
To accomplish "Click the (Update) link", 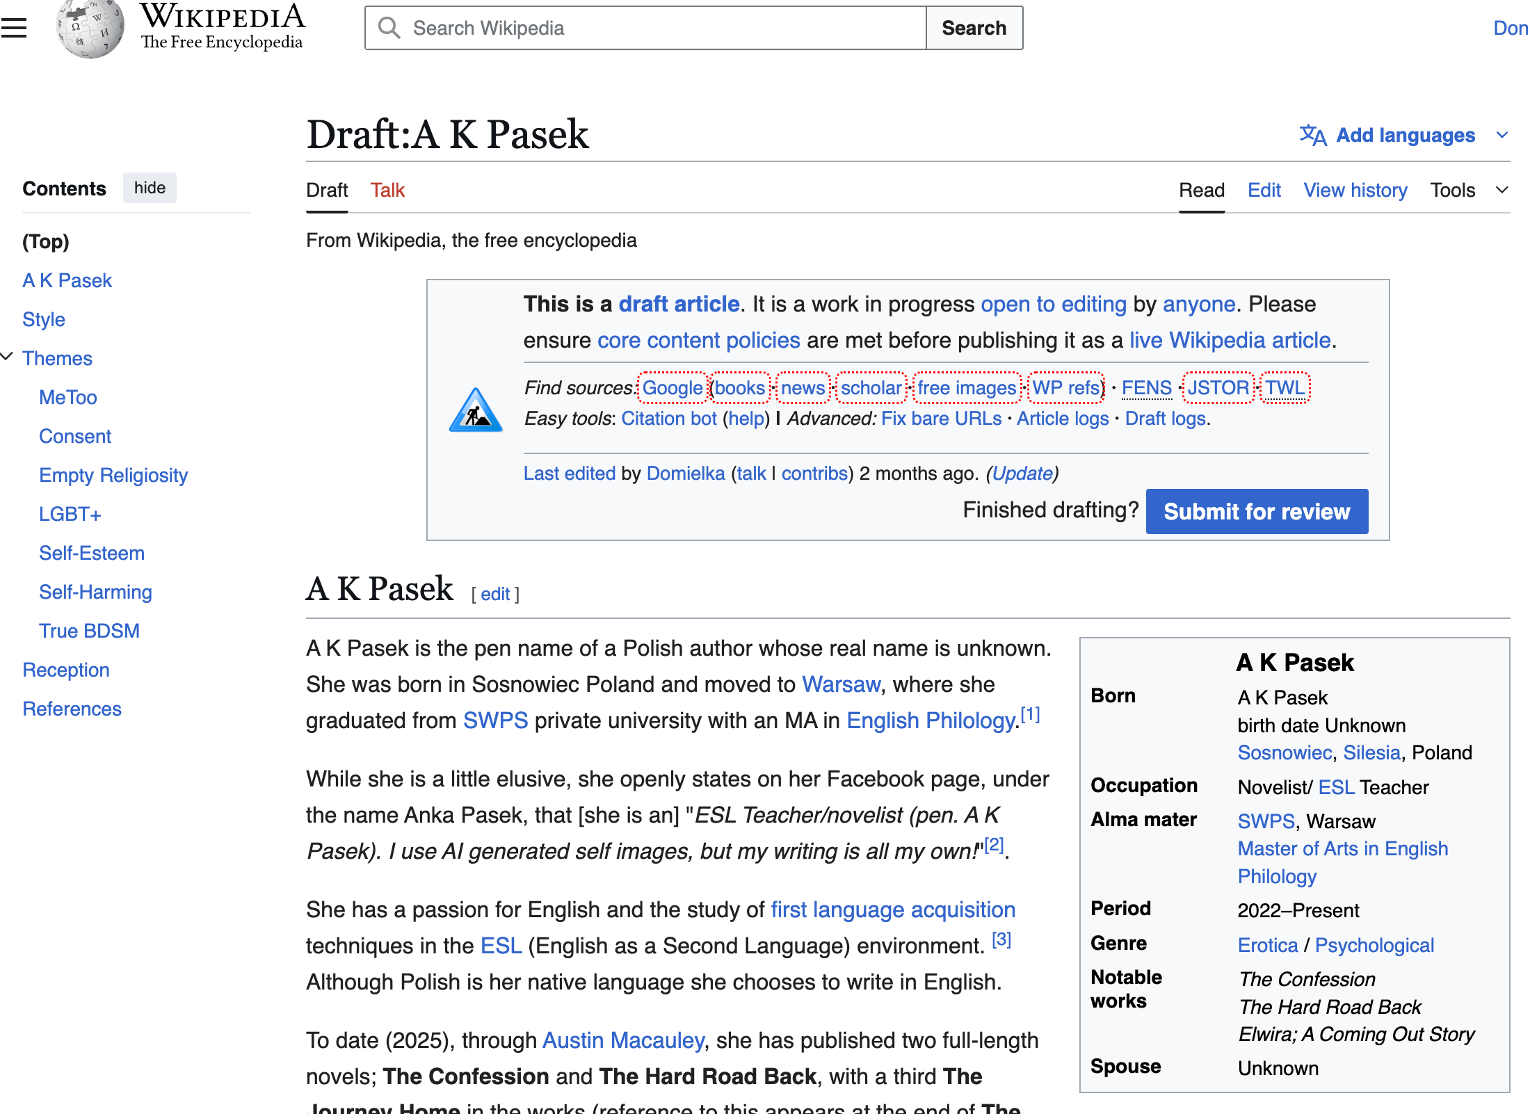I will pyautogui.click(x=1022, y=474).
